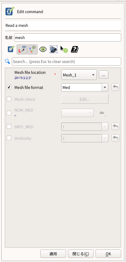The image size is (126, 262).
Task: Toggle the axes-with-eye visibility icon
Action: [x=32, y=50]
